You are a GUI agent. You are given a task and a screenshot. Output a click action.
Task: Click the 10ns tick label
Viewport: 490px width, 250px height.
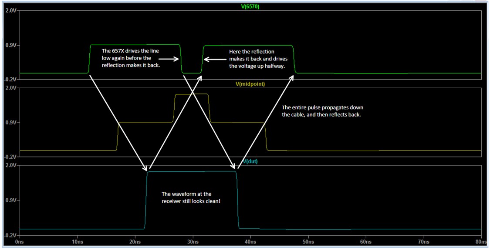tap(77, 241)
